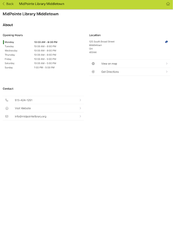This screenshot has height=226, width=173.
Task: Tap the globe icon beside View on map
Action: [x=93, y=64]
